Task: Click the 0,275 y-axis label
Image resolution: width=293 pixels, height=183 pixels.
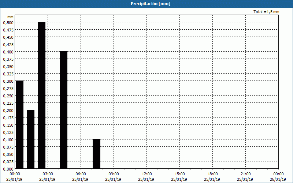Action: pos(8,89)
